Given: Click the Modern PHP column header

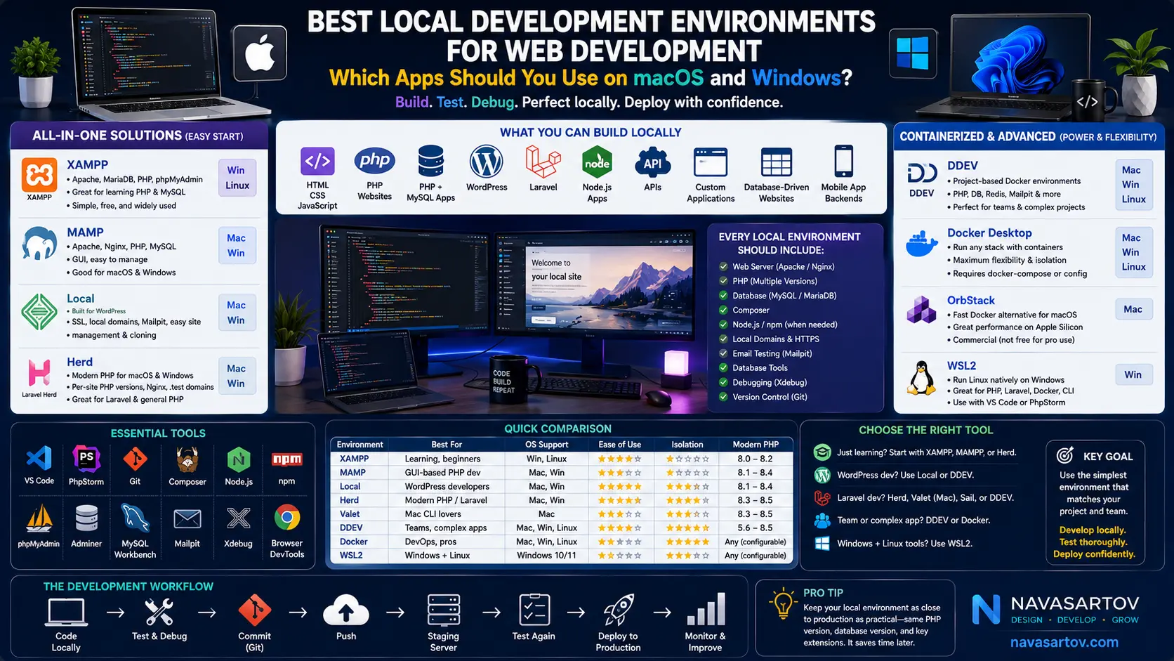Looking at the screenshot, I should [756, 445].
